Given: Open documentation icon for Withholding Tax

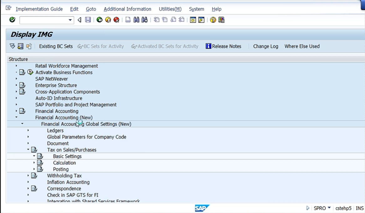Looking at the screenshot, I should coord(34,175).
